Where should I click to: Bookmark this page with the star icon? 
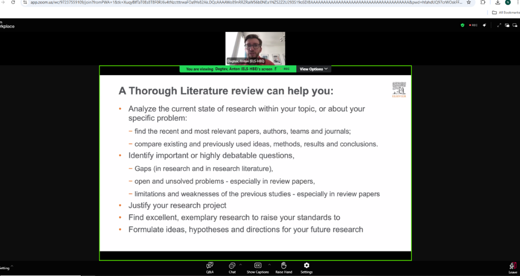click(x=468, y=2)
